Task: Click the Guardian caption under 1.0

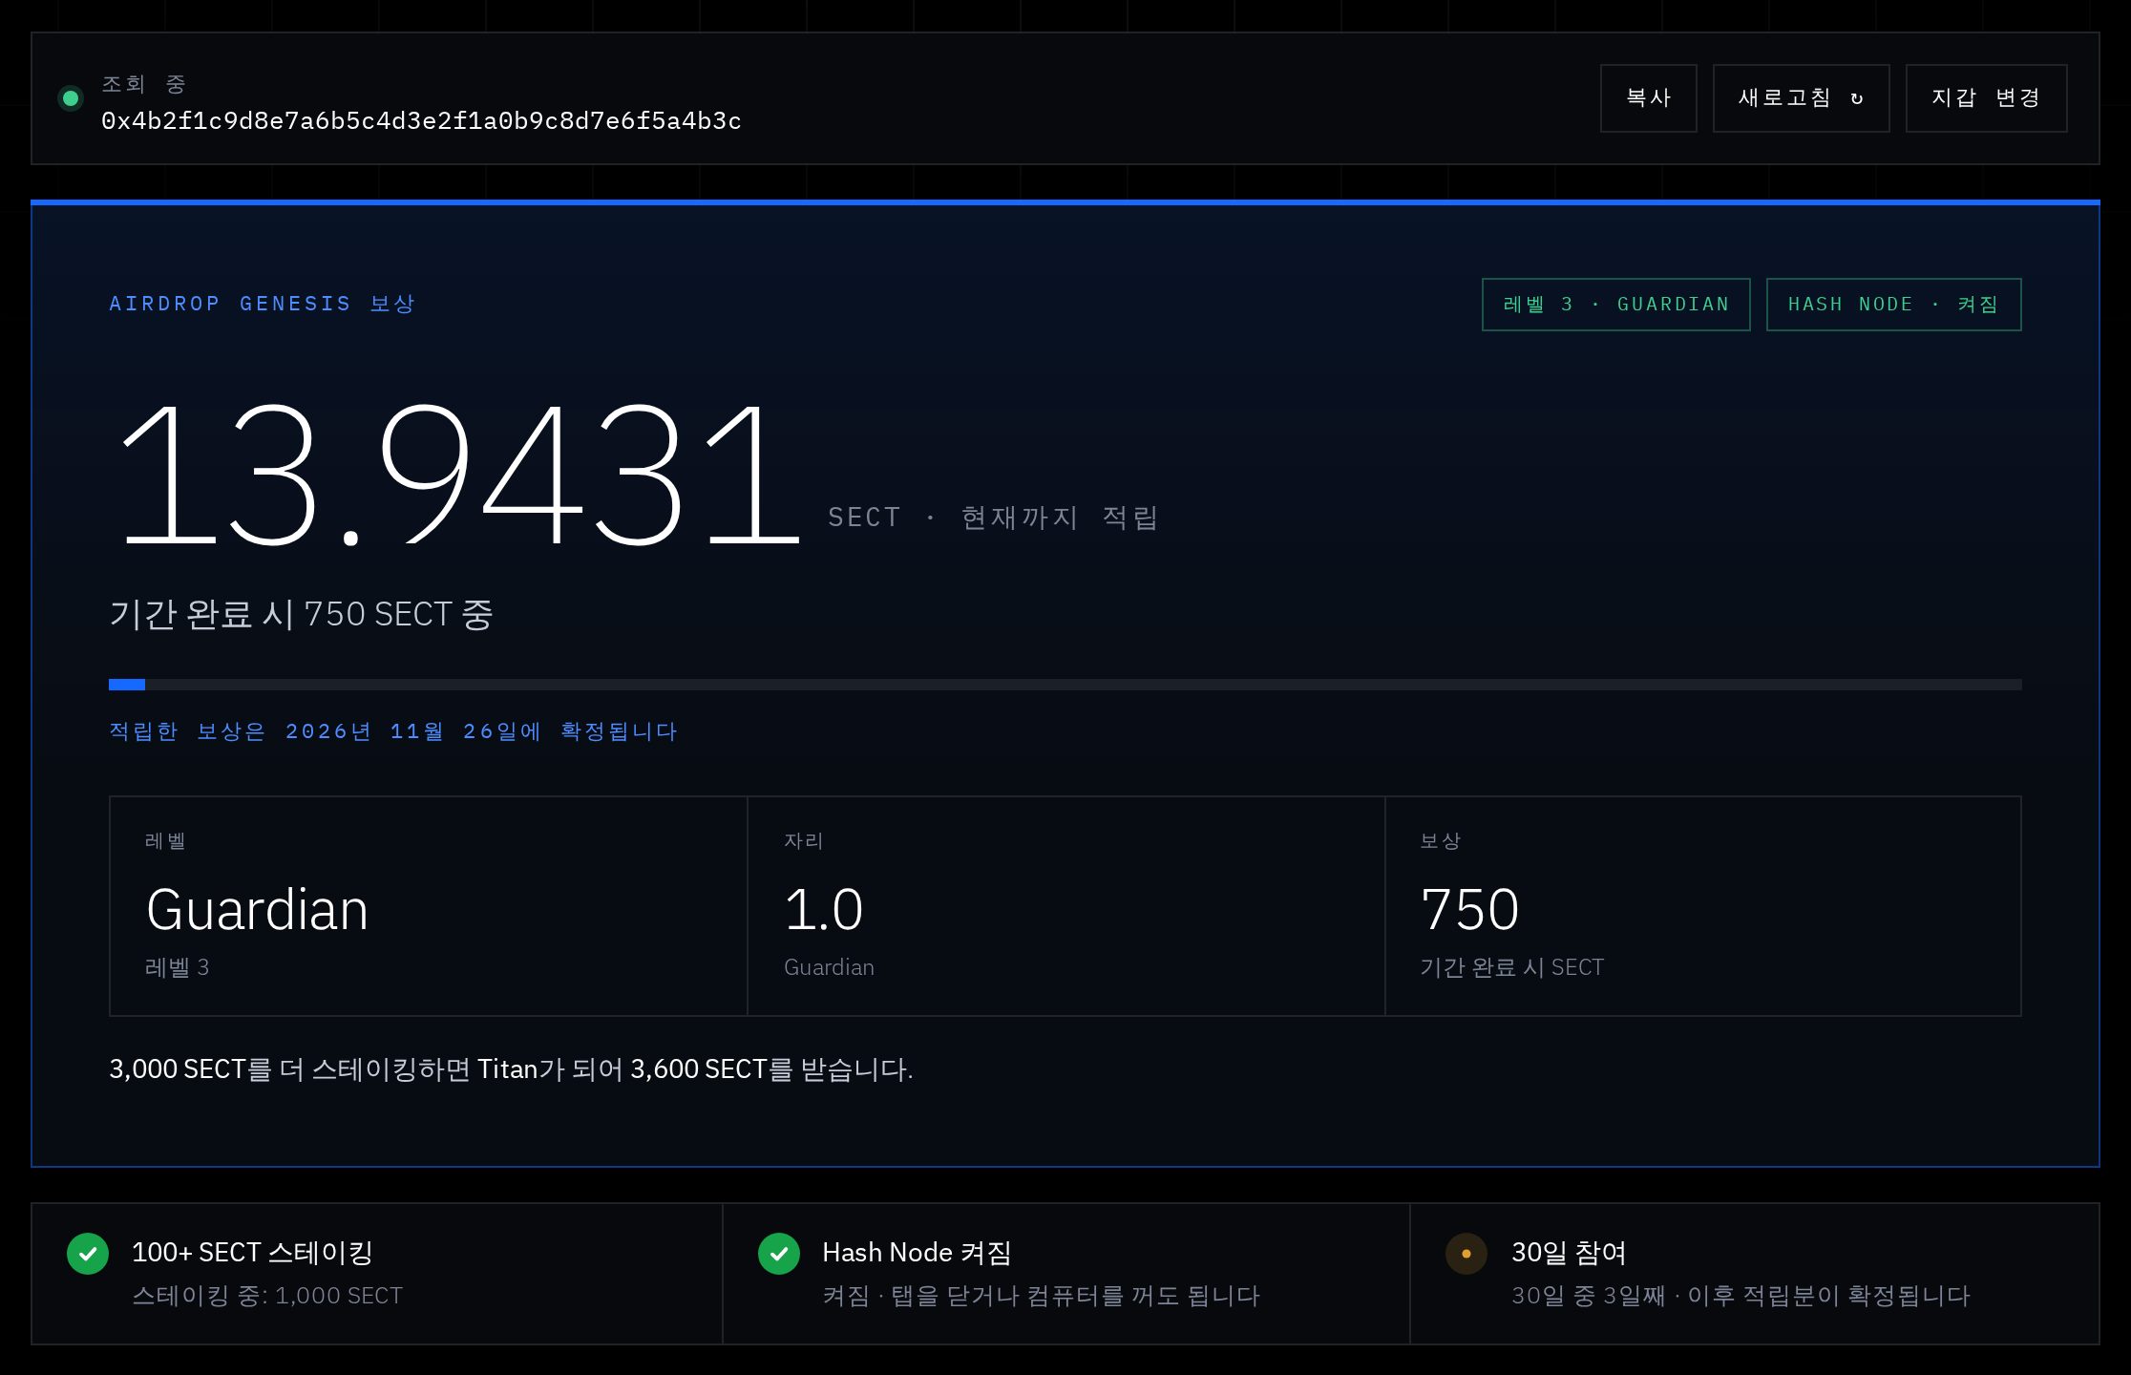Action: (x=829, y=967)
